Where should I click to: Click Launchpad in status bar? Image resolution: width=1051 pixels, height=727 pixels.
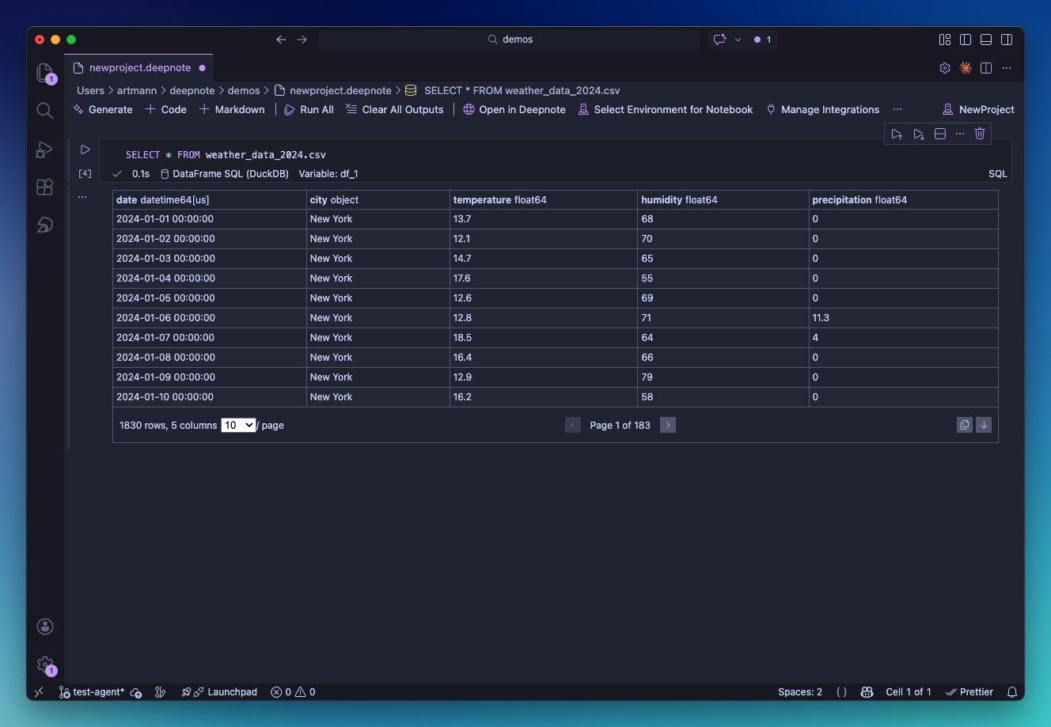(x=219, y=692)
